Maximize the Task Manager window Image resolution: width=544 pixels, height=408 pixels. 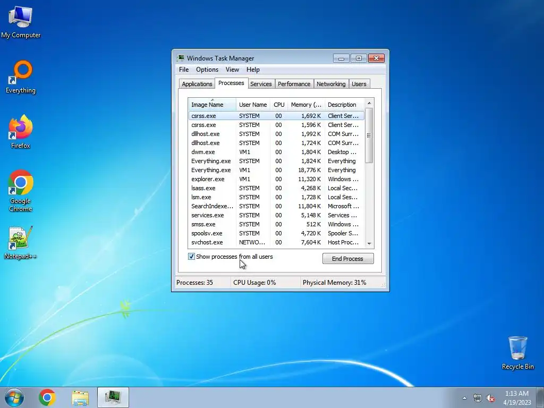(359, 58)
